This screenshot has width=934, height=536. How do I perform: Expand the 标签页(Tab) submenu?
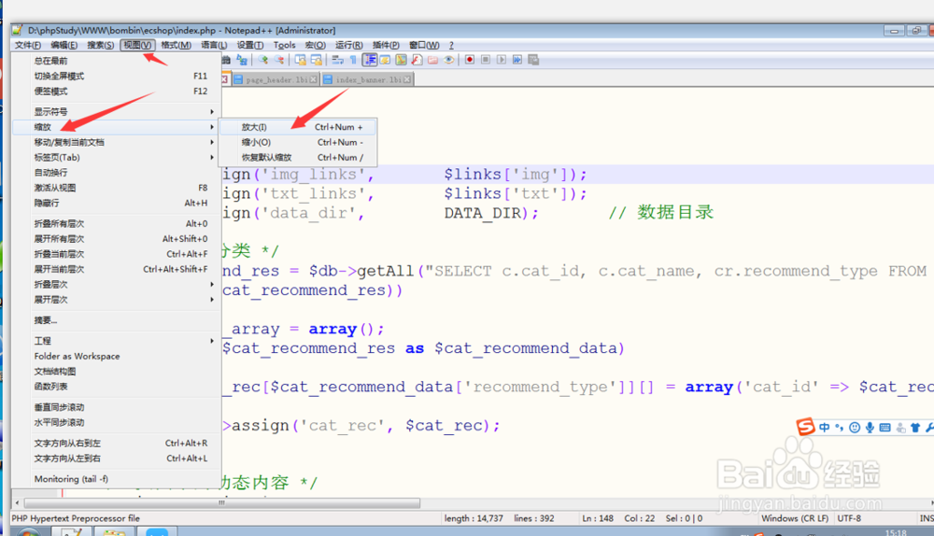117,157
